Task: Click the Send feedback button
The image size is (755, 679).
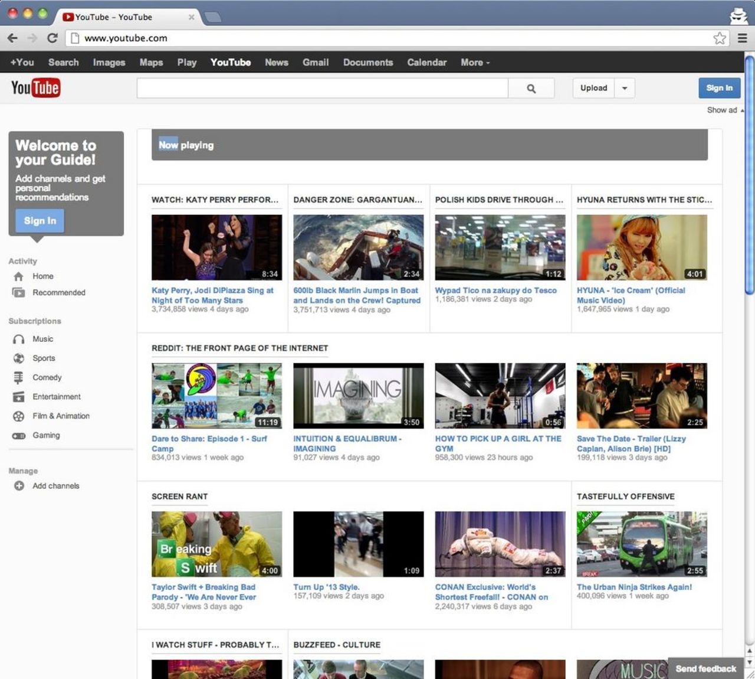Action: point(705,669)
